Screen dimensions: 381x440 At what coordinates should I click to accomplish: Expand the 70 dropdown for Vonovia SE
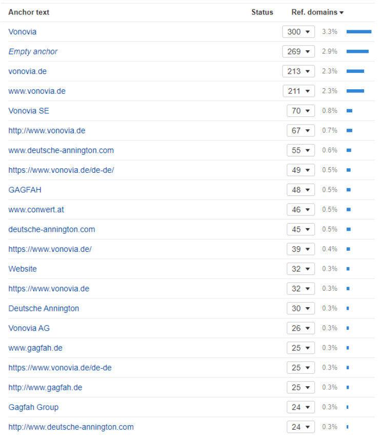coord(300,111)
